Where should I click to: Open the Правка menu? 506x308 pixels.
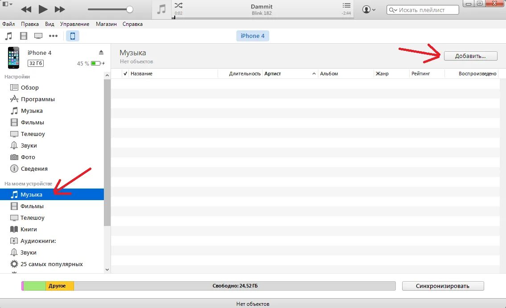[x=30, y=24]
